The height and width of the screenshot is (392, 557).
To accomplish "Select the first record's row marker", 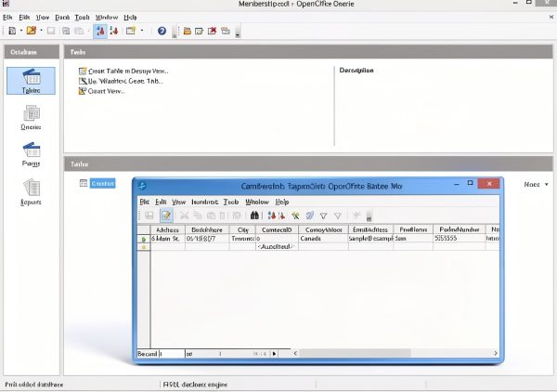I will point(144,239).
